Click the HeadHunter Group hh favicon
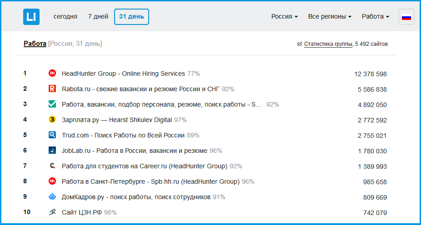 [x=52, y=73]
